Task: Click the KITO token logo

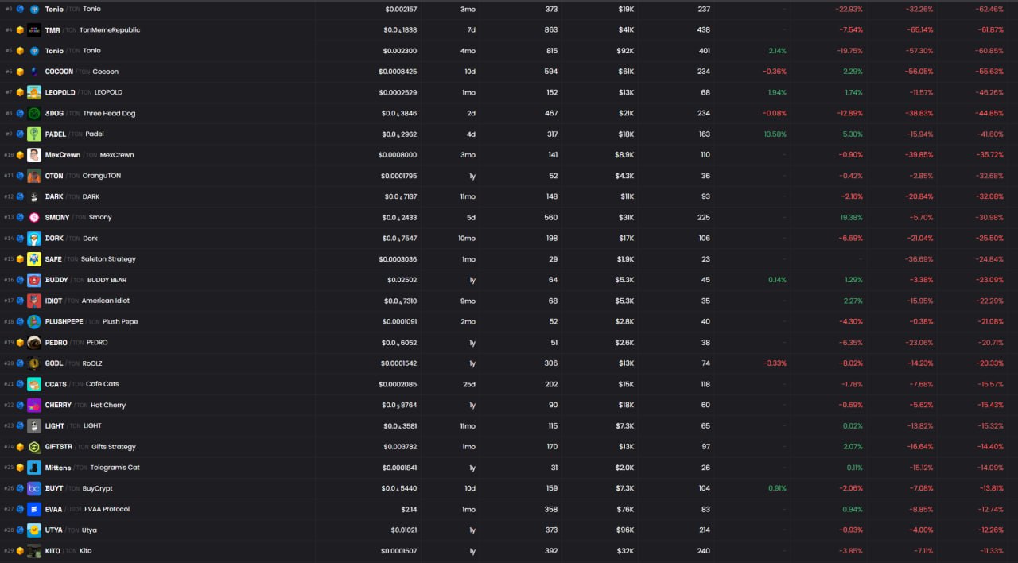Action: click(34, 551)
